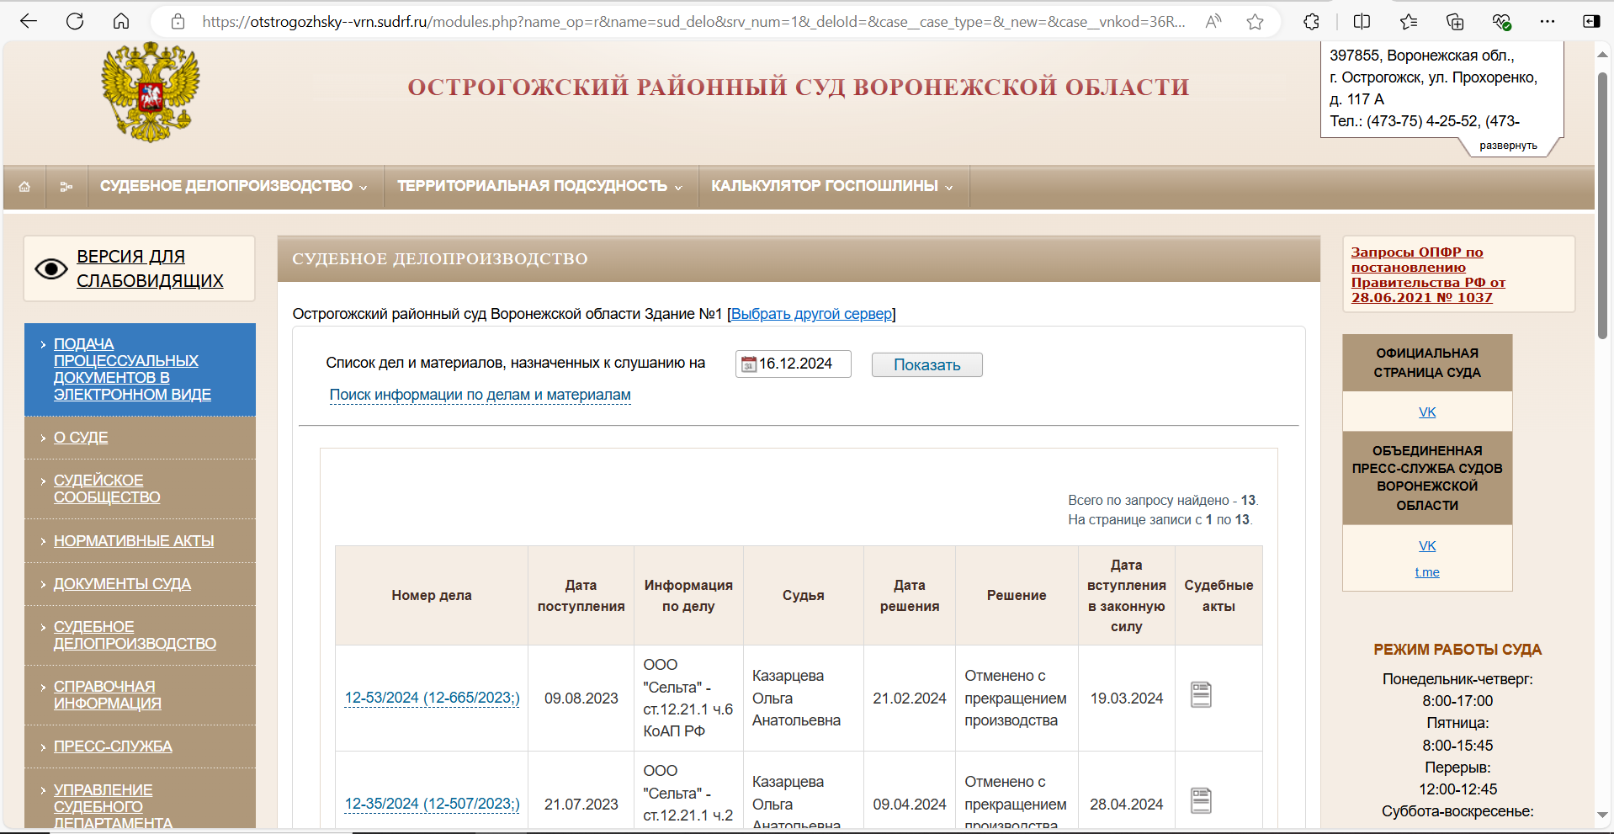Click the scrollbar down arrow
This screenshot has width=1614, height=834.
(x=1602, y=814)
